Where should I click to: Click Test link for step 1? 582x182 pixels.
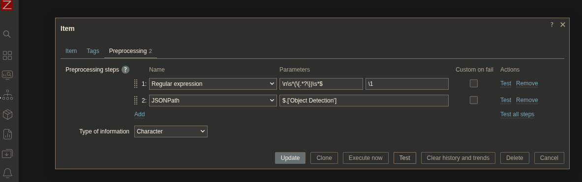[506, 83]
